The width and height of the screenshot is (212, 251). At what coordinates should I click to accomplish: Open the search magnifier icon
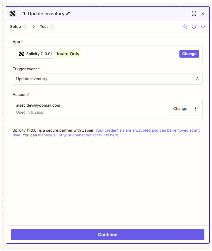point(203,27)
